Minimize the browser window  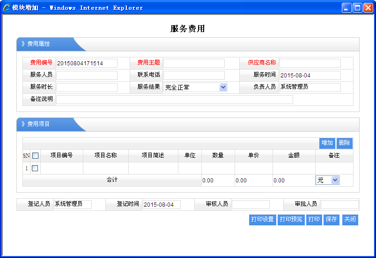click(347, 7)
